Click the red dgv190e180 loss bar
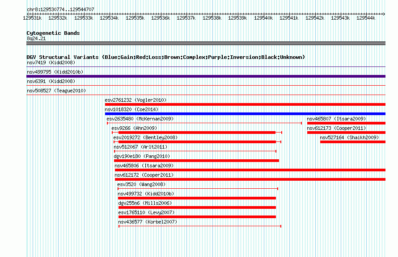The image size is (398, 257). click(196, 161)
